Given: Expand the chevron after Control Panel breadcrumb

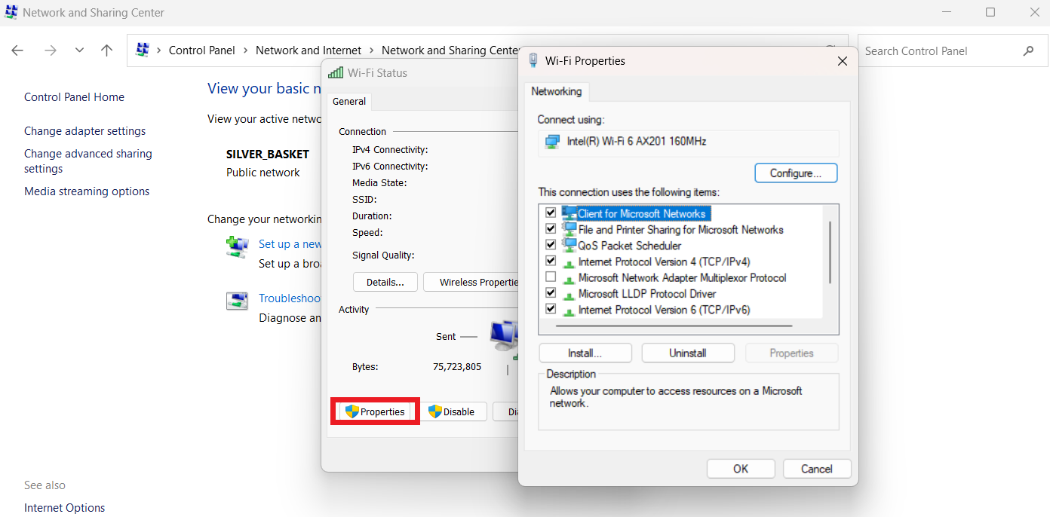Looking at the screenshot, I should (245, 50).
